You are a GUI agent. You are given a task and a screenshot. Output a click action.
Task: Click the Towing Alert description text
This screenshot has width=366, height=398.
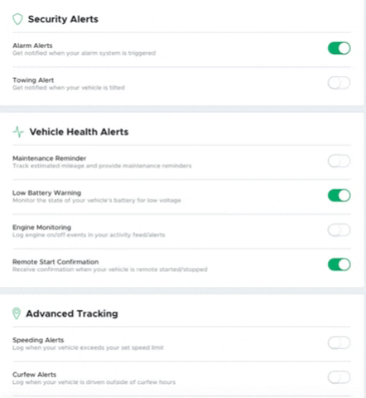coord(69,88)
